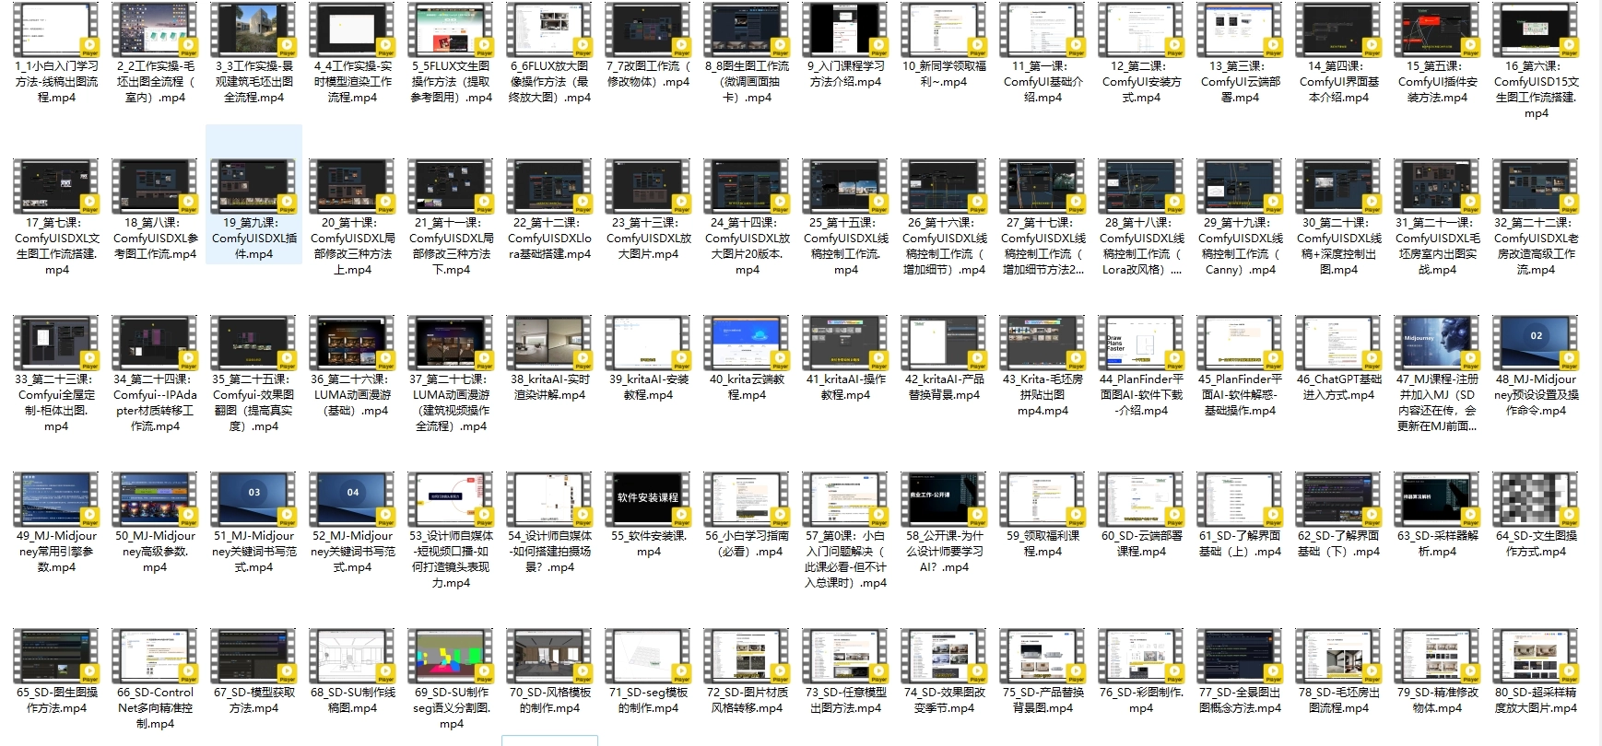Select the 31_第二十一课 毛坯房室内出图 video icon

[x=1437, y=187]
